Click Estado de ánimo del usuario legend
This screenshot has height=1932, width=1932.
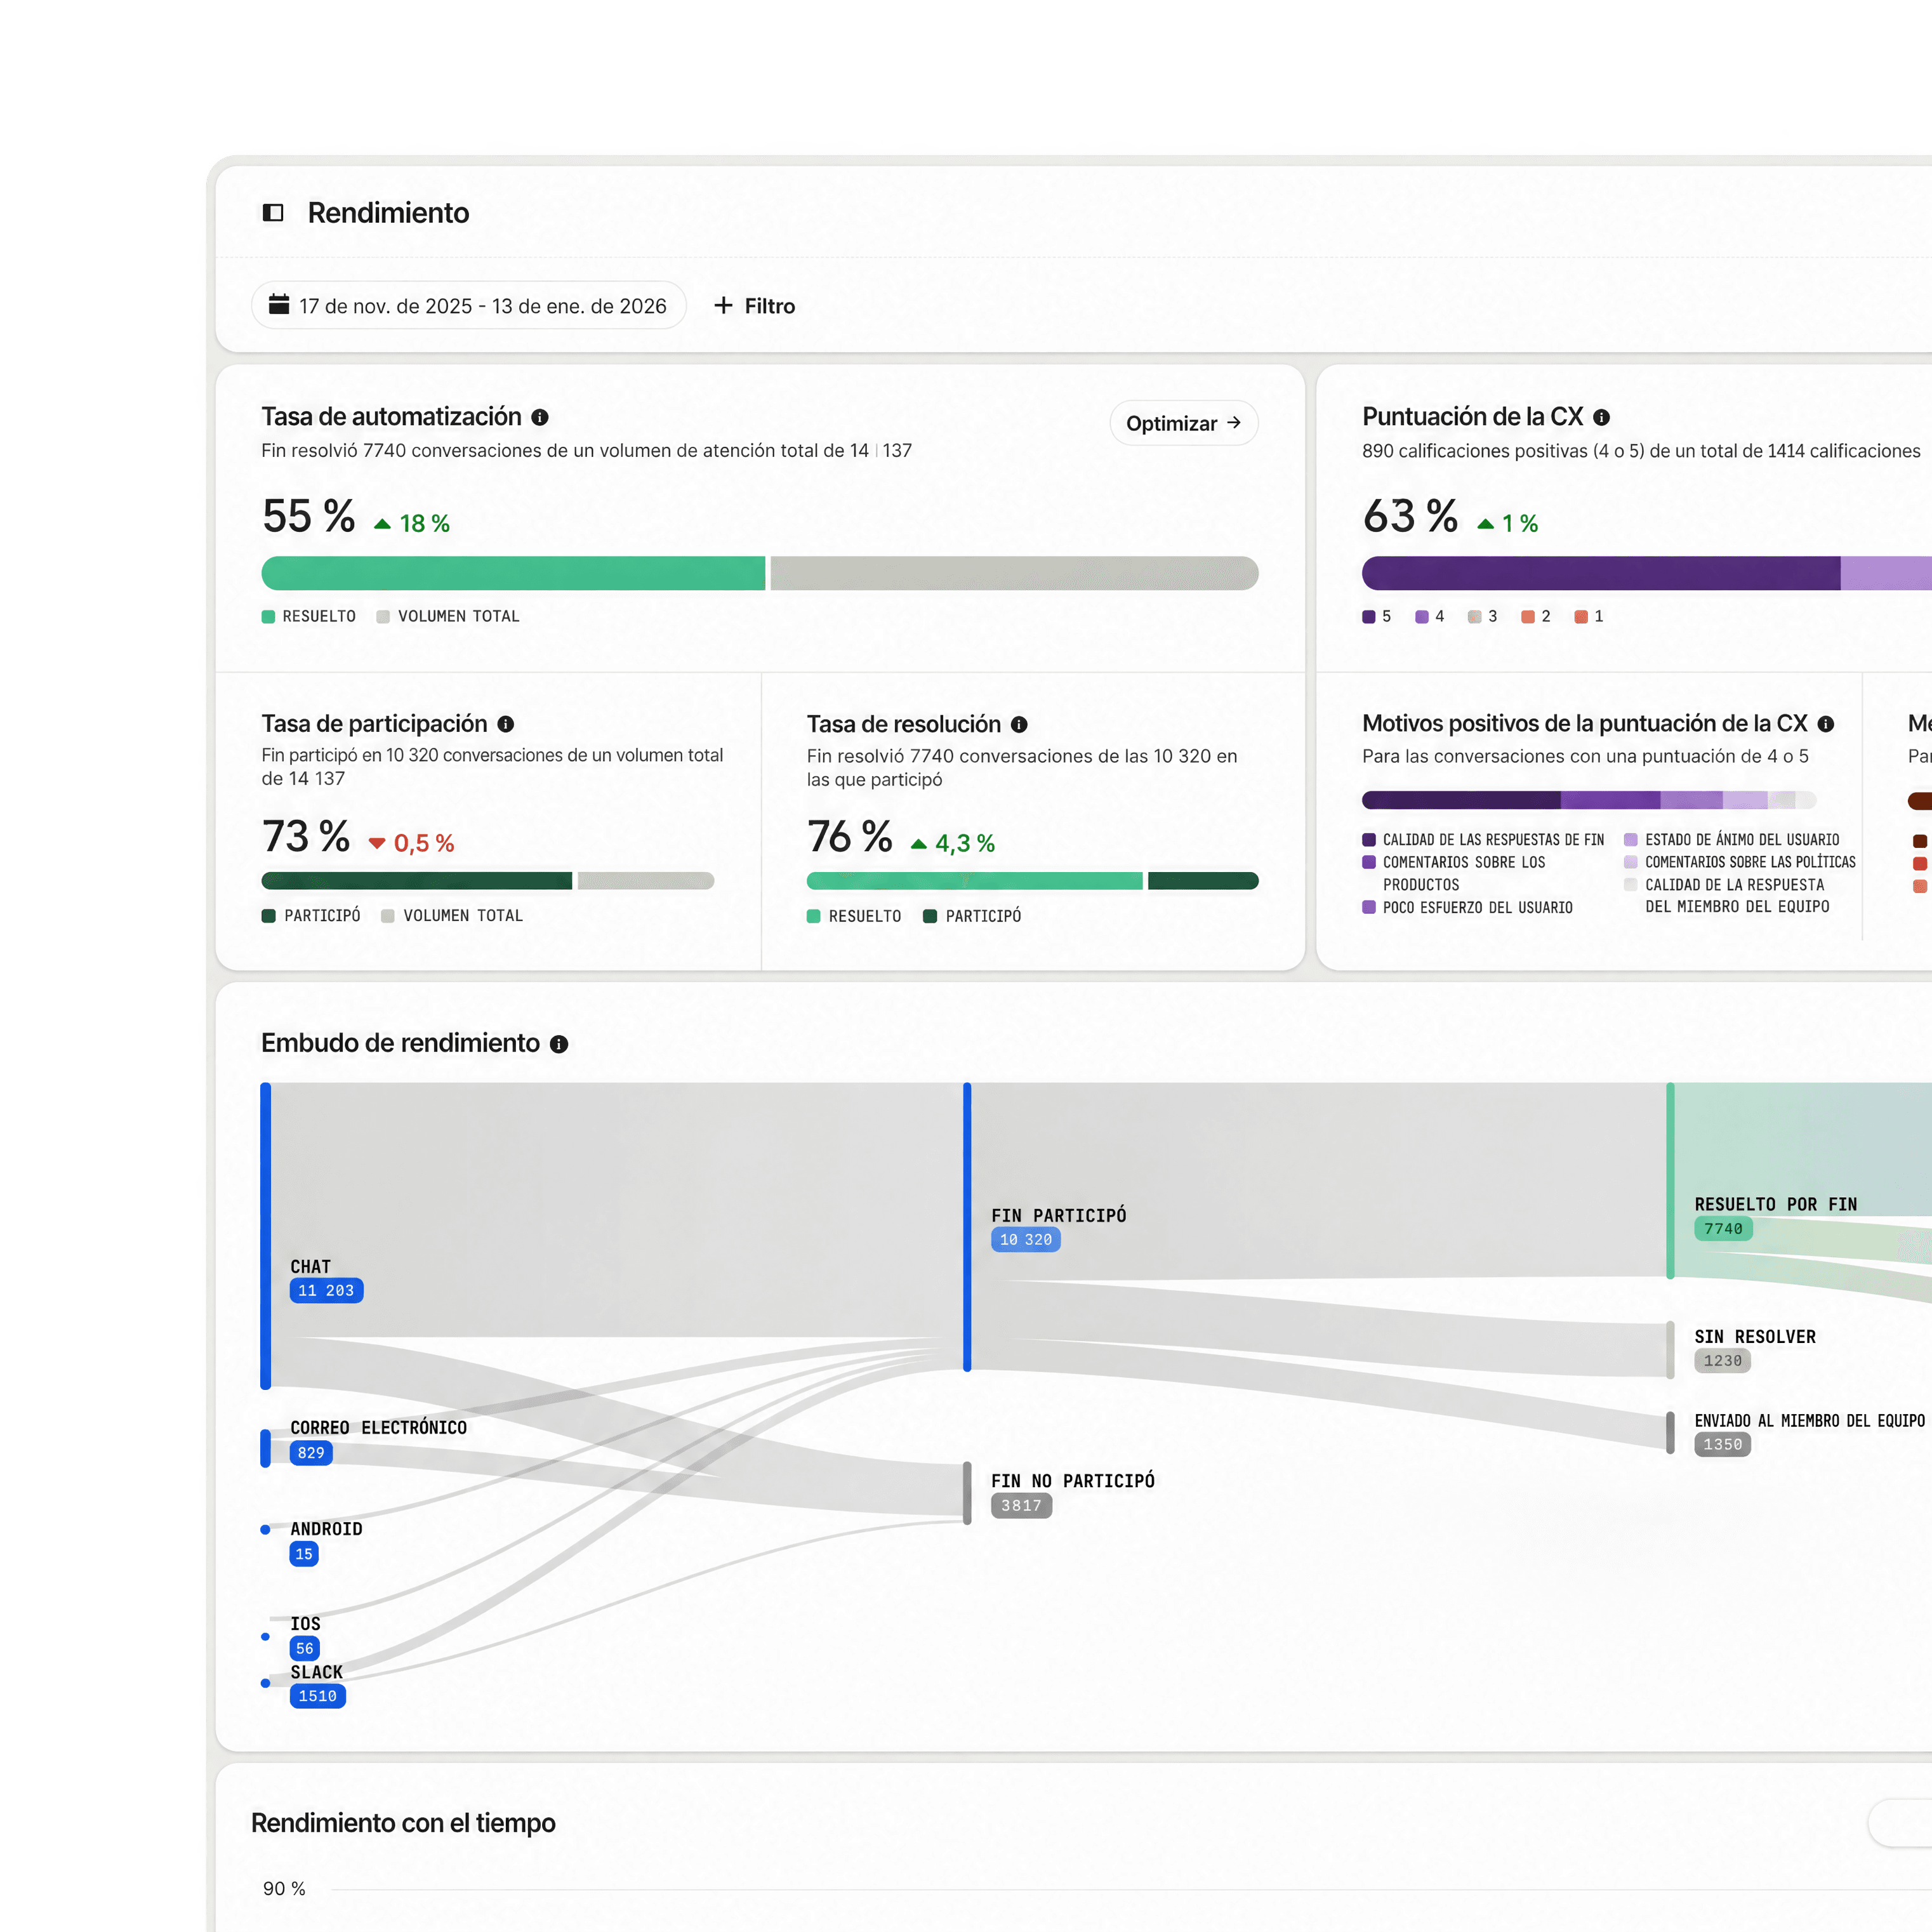click(x=1732, y=840)
